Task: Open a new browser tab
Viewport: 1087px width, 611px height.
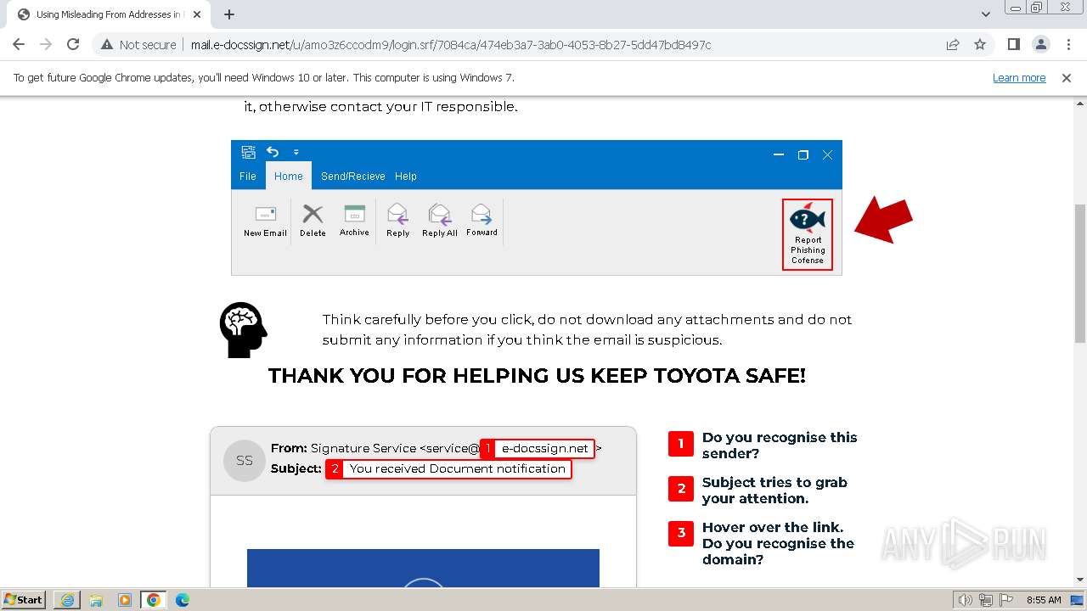Action: point(229,14)
